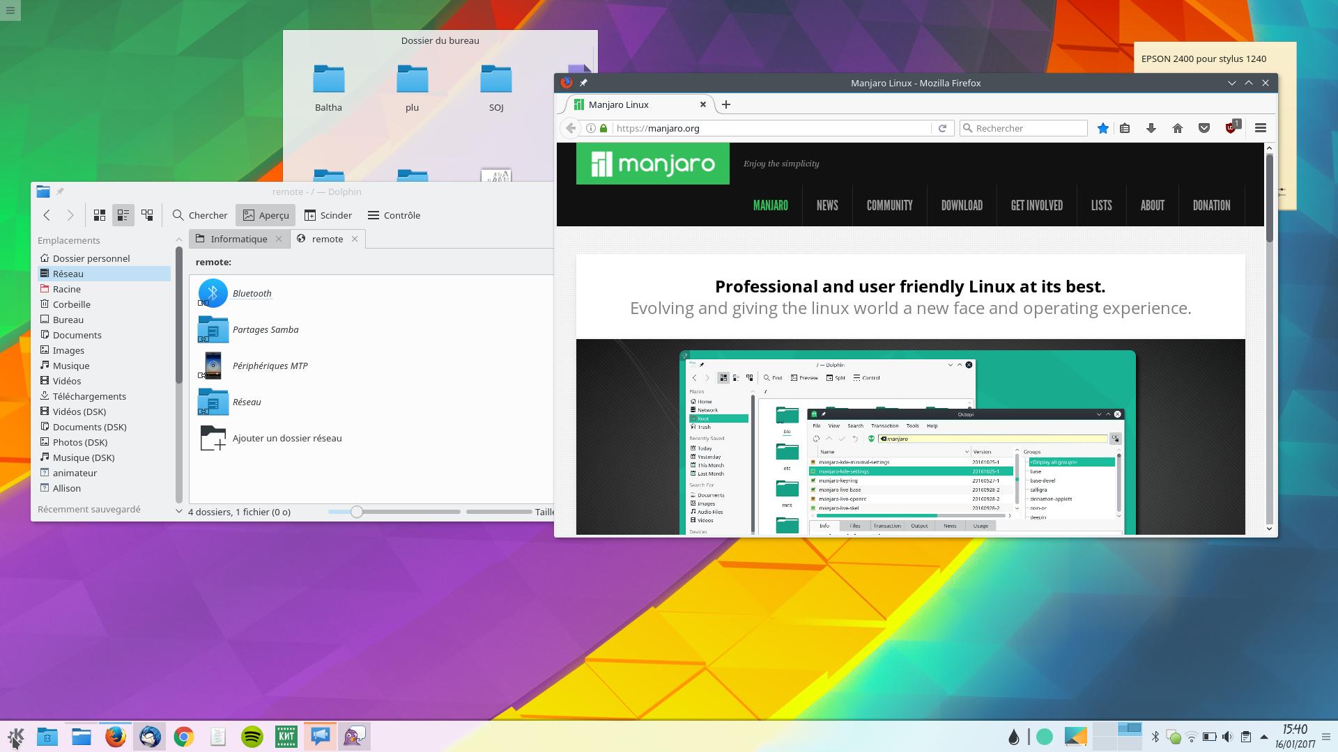This screenshot has width=1338, height=752.
Task: Open the NEWS menu on Manjaro site
Action: click(827, 205)
